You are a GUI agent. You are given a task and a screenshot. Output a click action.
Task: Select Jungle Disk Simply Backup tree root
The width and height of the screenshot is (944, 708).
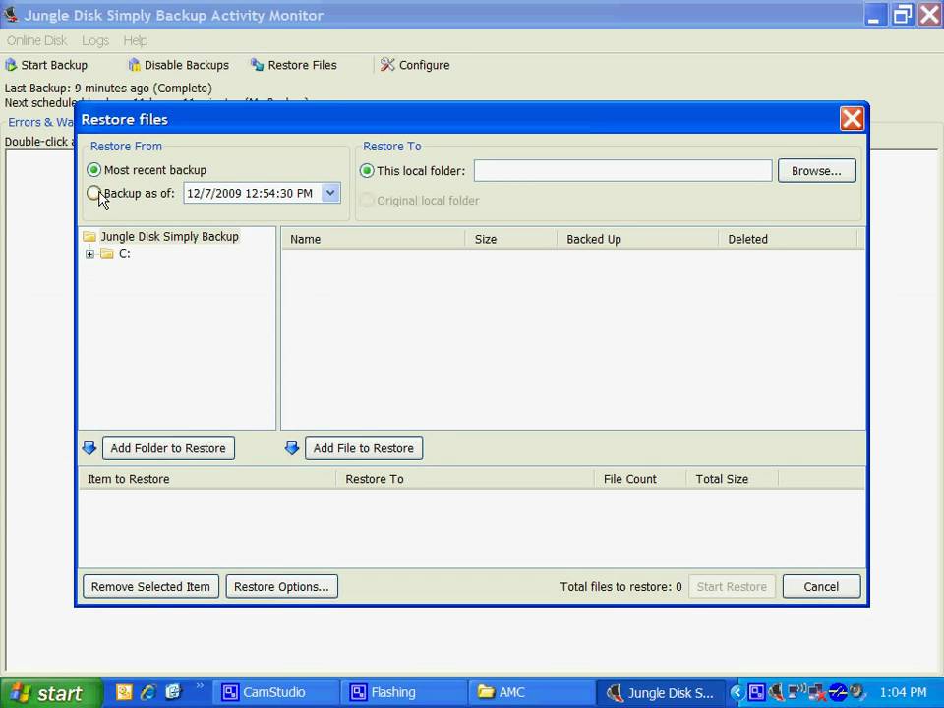[x=170, y=237]
